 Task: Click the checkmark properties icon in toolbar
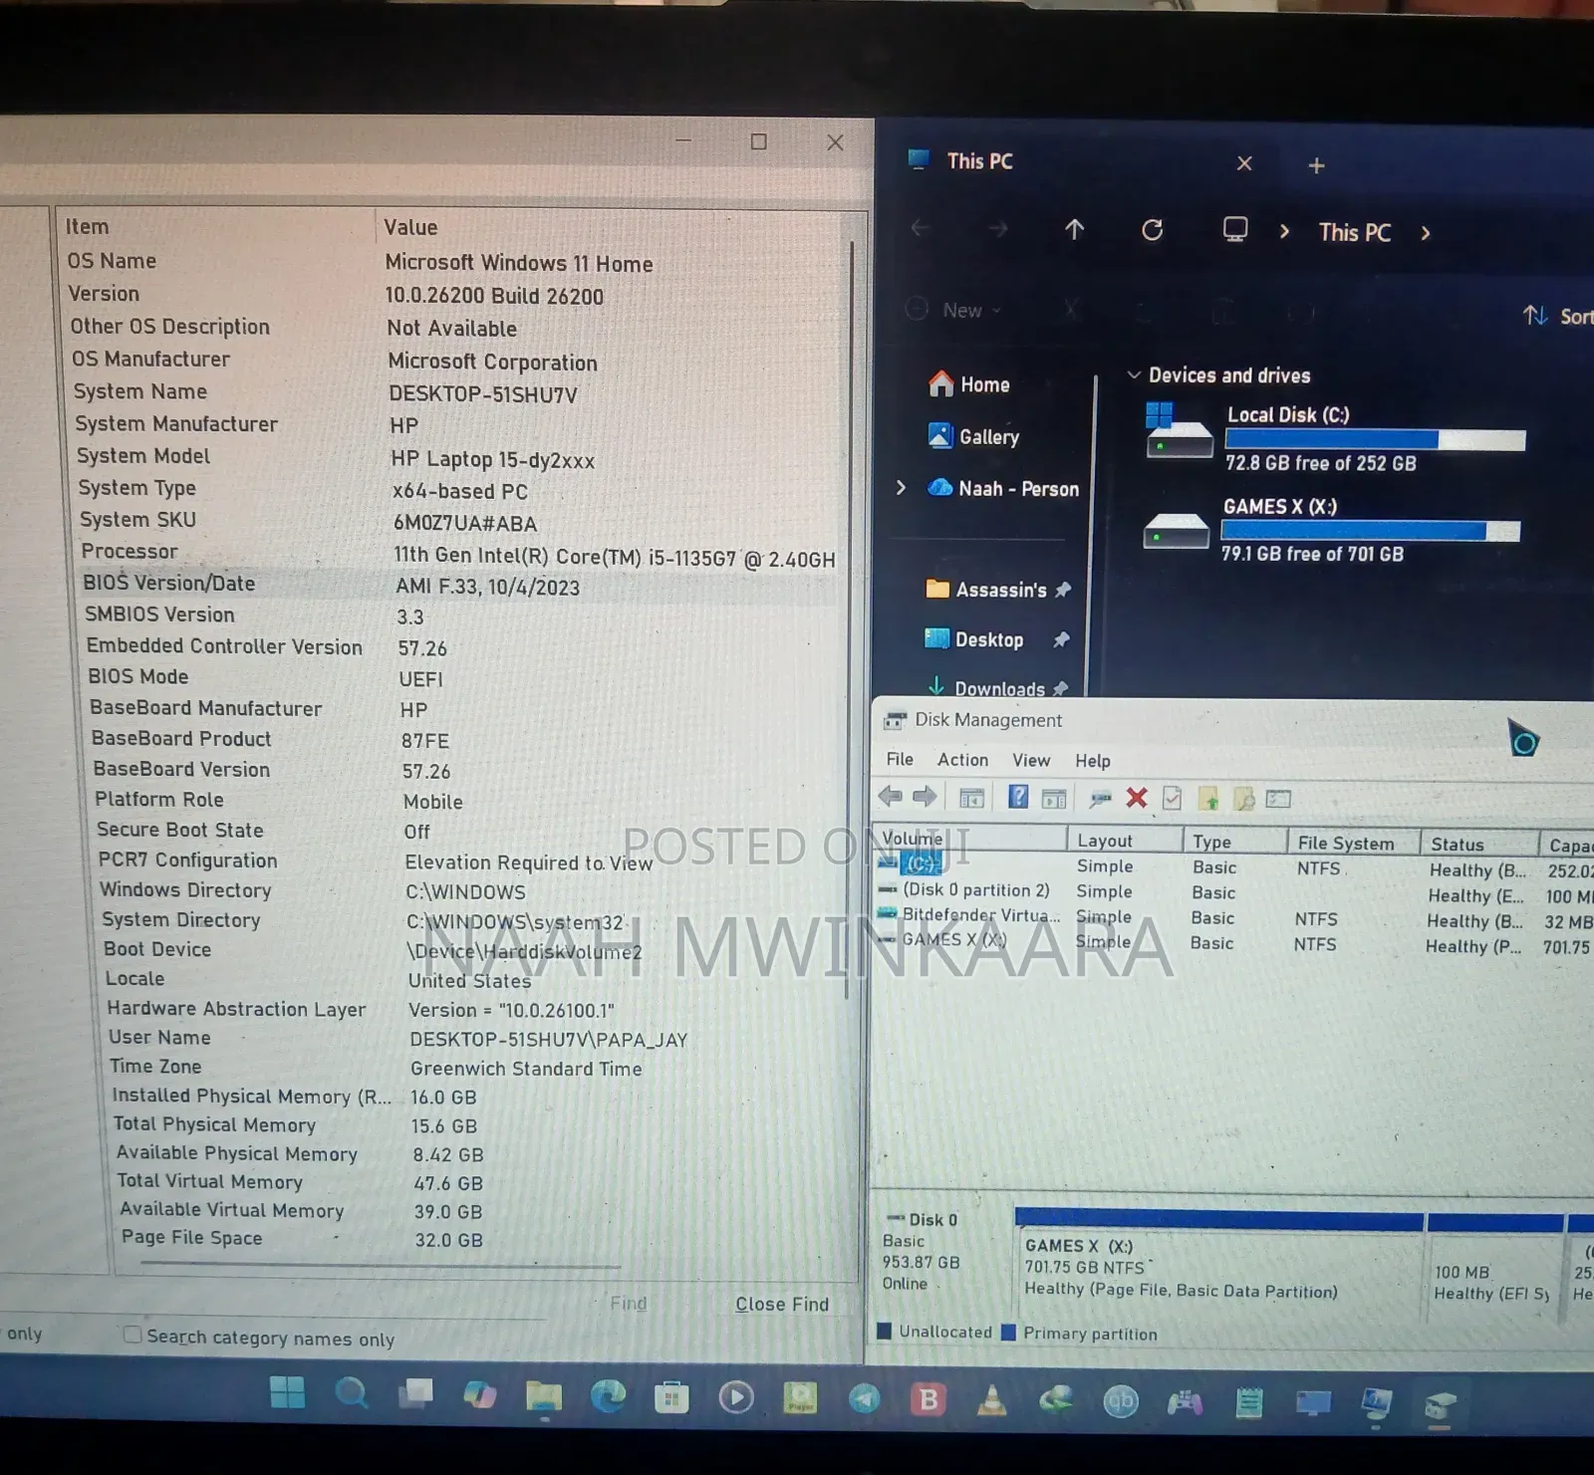1173,798
